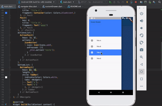Viewport: 162px width, 106px height.
Task: Click emulator panel Back triangle
Action: coord(141,64)
